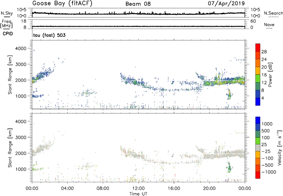The image size is (283, 196).
Task: Click the "4" label on the Power colorbar
Action: coord(262,98)
